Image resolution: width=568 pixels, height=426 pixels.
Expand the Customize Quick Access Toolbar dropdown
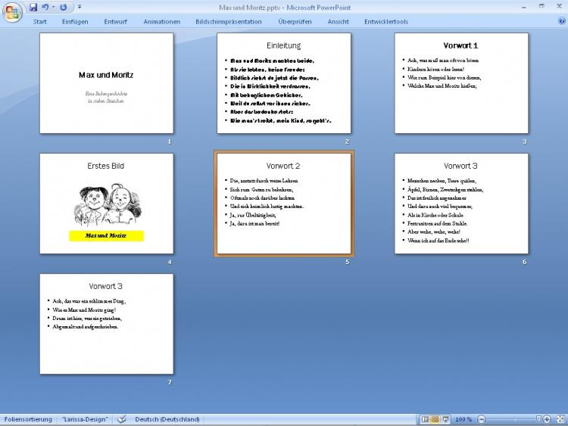click(x=80, y=7)
